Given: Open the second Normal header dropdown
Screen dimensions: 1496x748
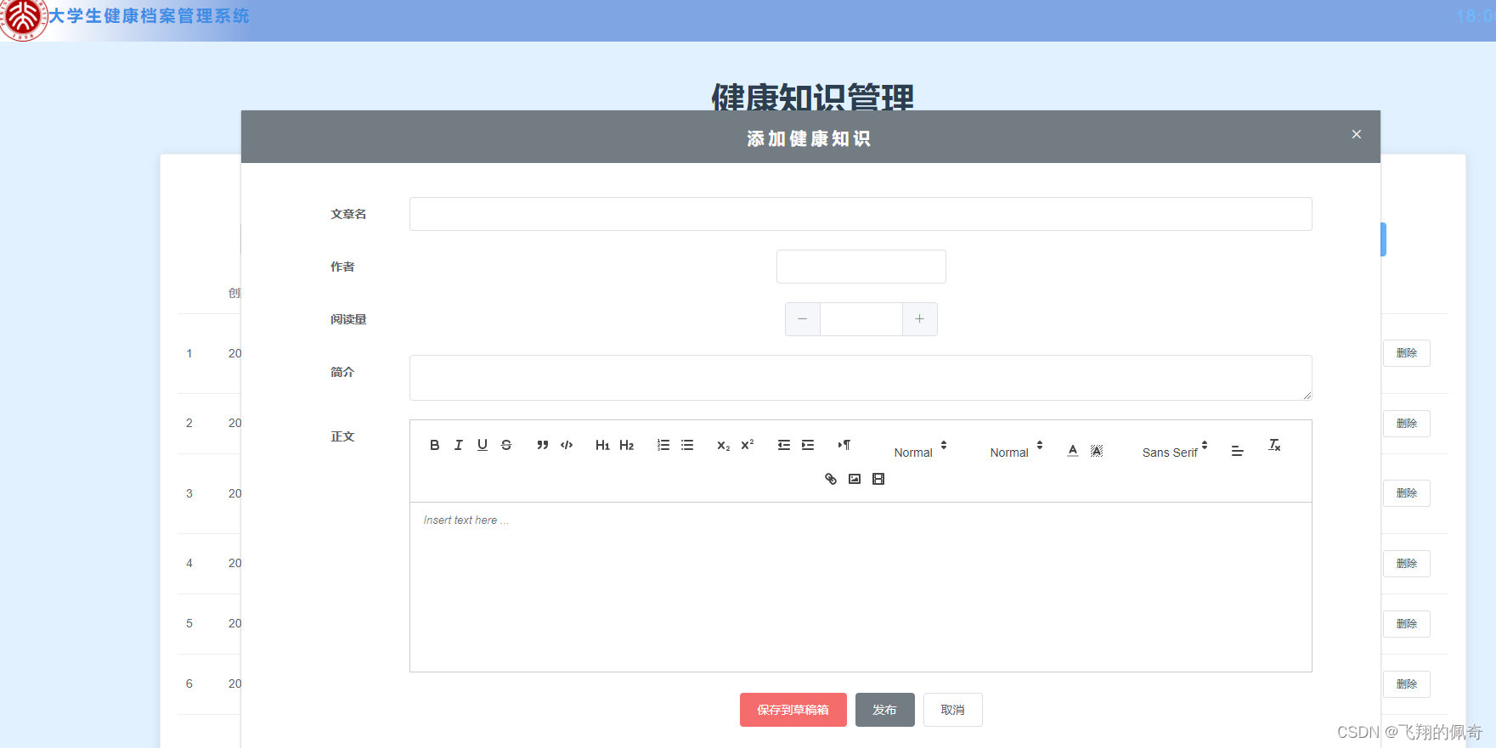Looking at the screenshot, I should [1016, 451].
